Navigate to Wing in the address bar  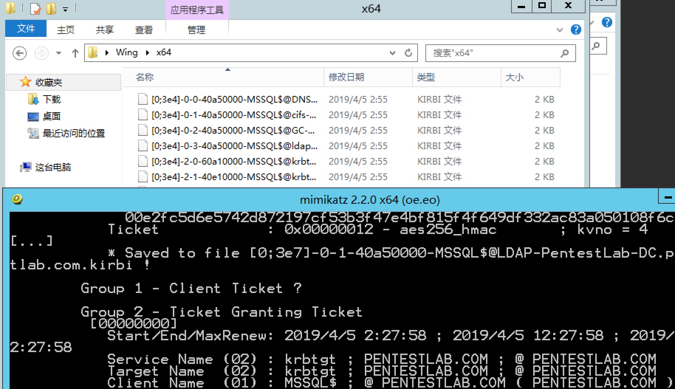pyautogui.click(x=127, y=52)
